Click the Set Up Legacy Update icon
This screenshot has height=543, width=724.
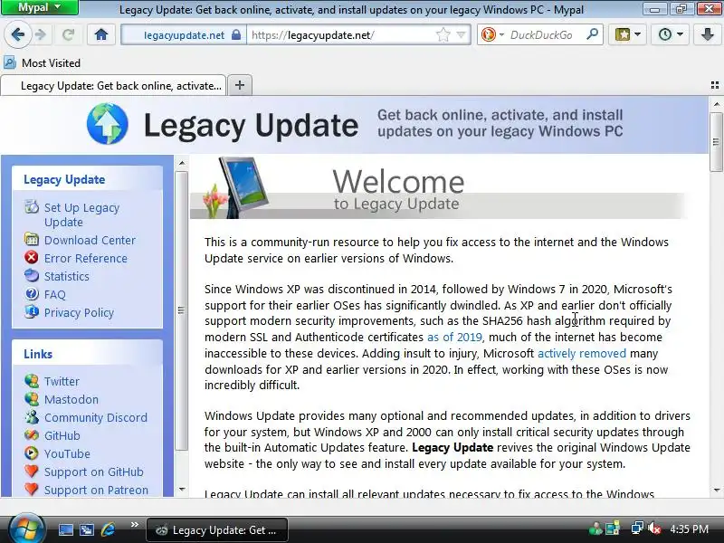[32, 207]
